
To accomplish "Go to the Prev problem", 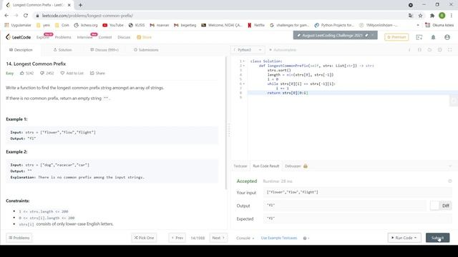I will [177, 238].
